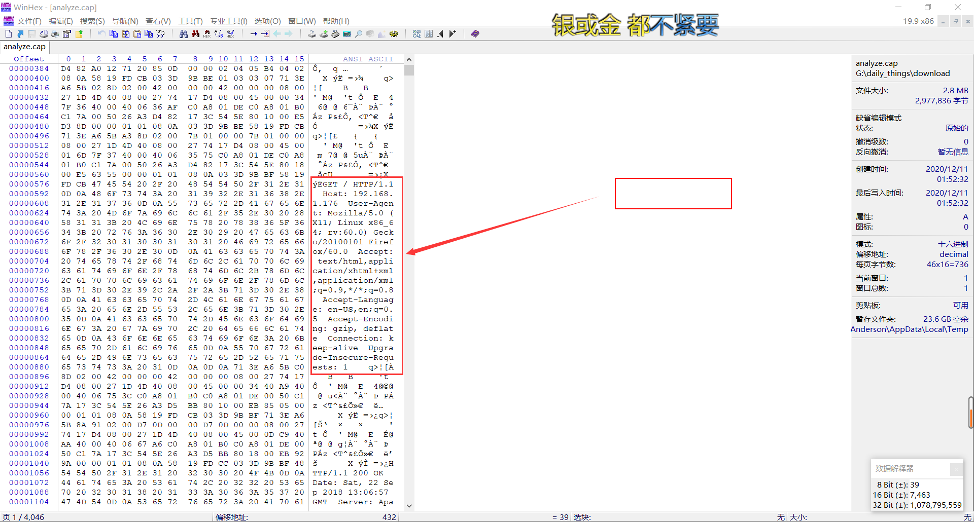974x522 pixels.
Task: Open the 窗口(W) menu
Action: tap(302, 21)
